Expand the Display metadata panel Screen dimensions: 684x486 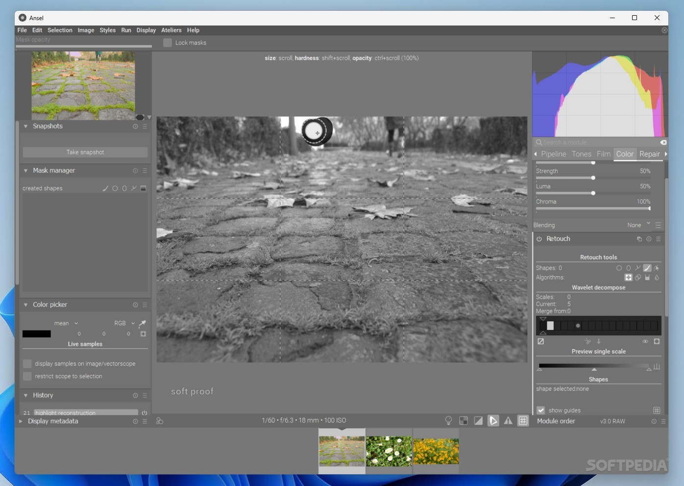click(x=21, y=421)
